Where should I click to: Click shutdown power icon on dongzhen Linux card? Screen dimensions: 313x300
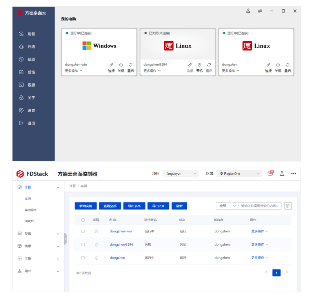click(x=278, y=65)
